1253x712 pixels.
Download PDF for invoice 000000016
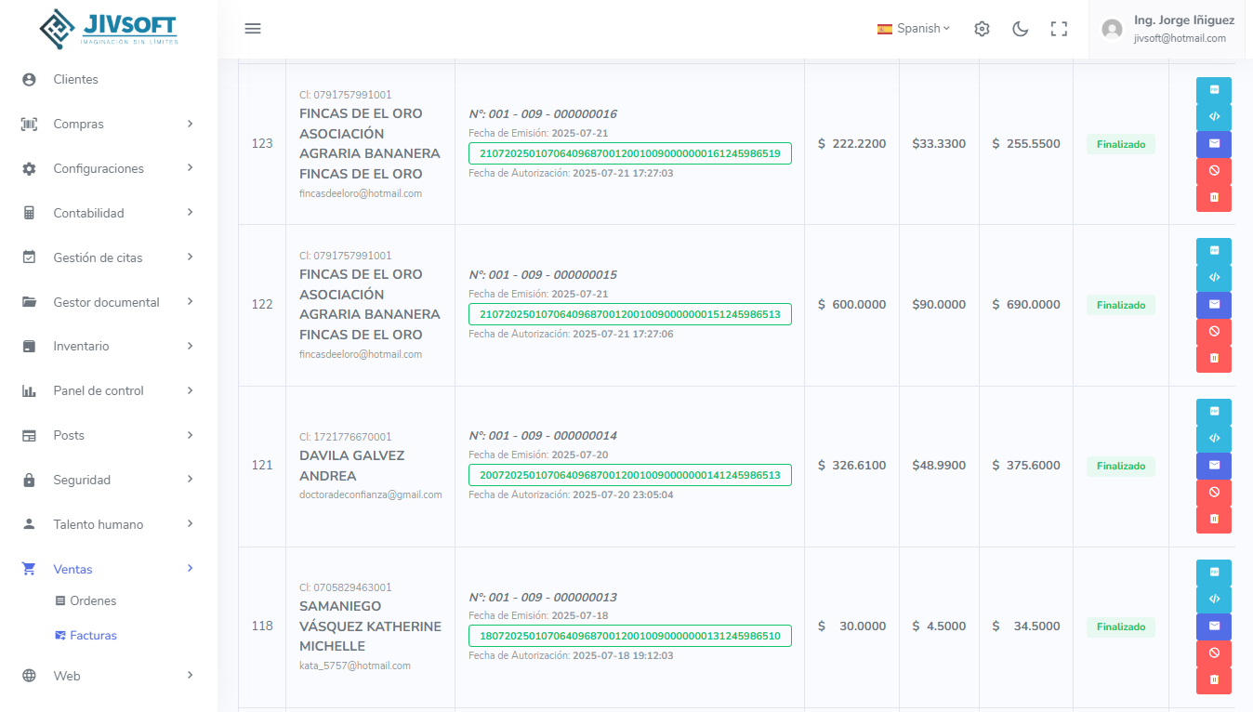tap(1213, 90)
